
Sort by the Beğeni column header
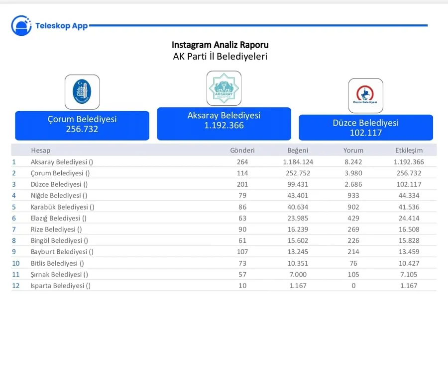298,150
